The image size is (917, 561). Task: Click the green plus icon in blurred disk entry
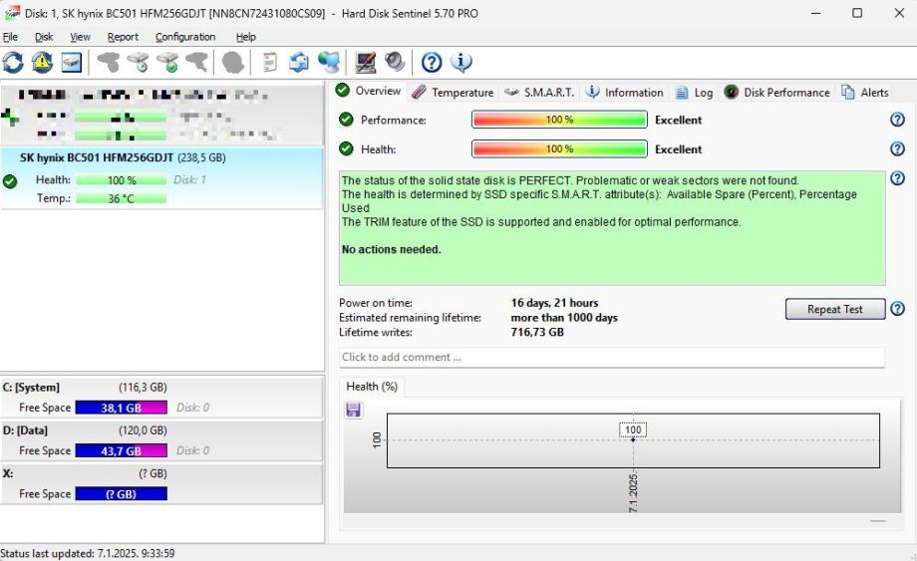click(9, 118)
